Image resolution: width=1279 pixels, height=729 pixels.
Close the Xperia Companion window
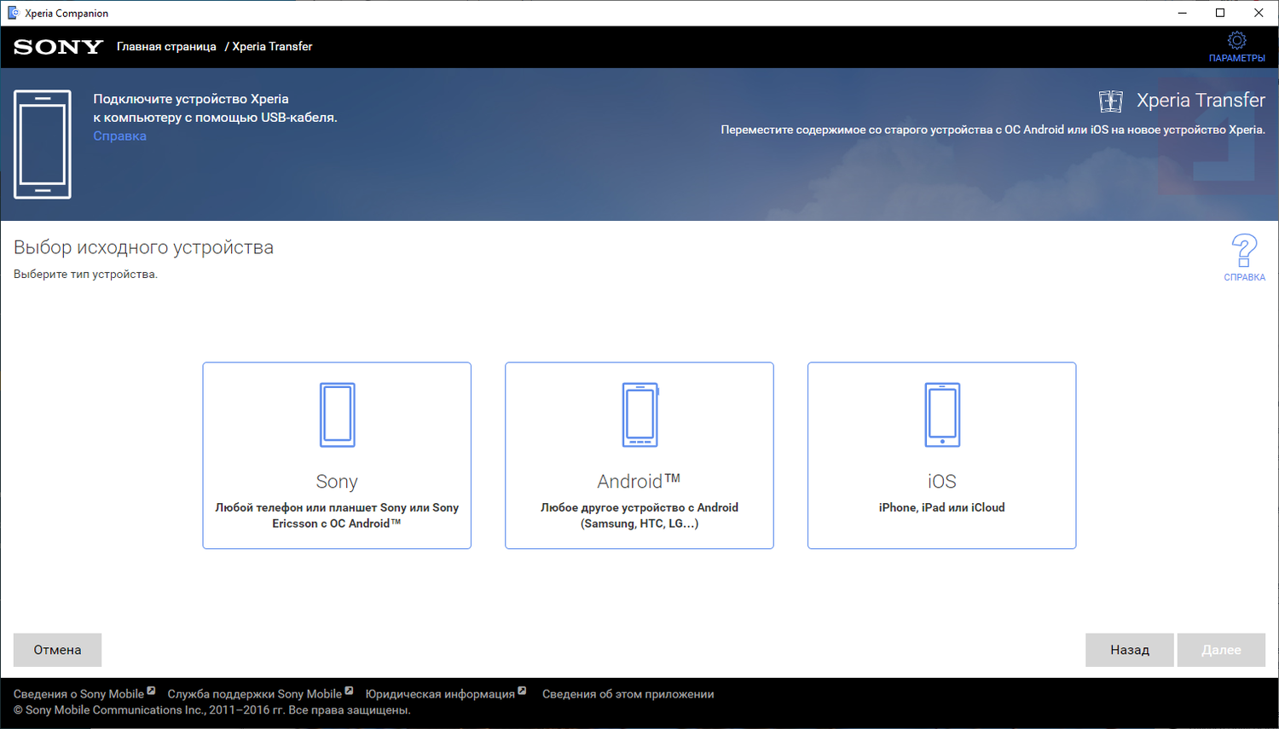coord(1259,13)
